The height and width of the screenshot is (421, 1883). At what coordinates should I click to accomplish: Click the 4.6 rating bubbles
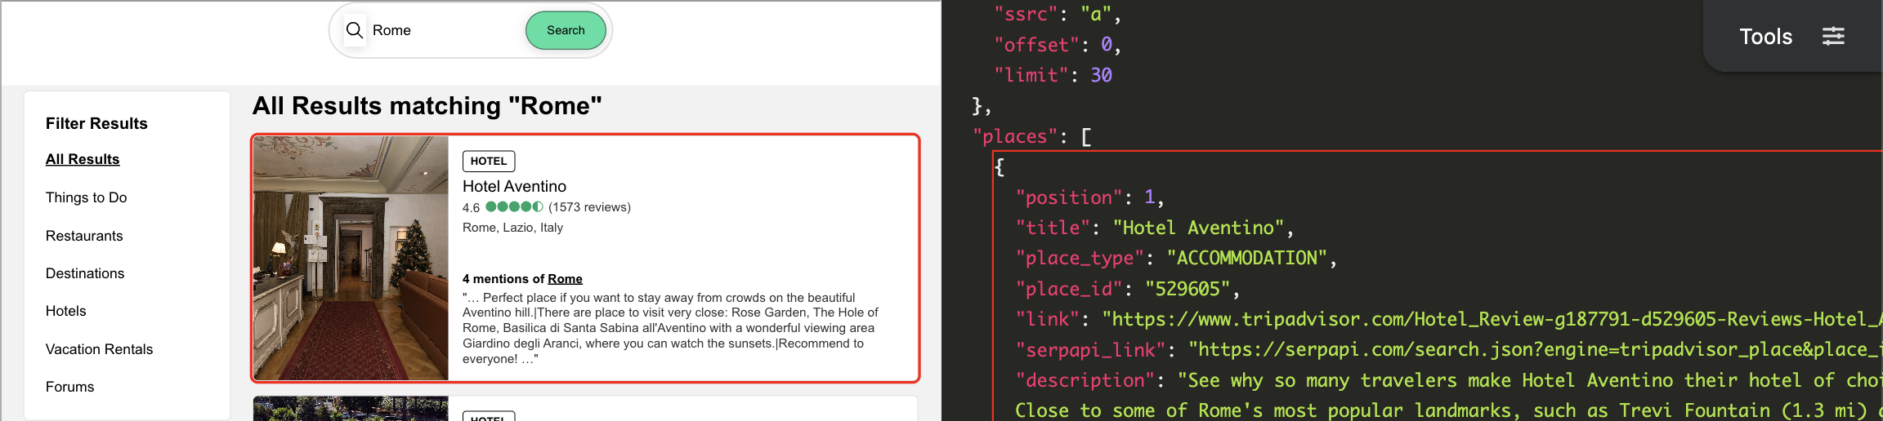(514, 207)
